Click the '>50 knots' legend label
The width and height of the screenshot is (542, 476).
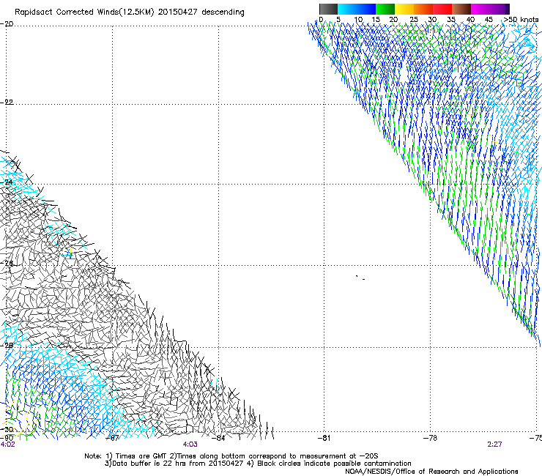521,20
